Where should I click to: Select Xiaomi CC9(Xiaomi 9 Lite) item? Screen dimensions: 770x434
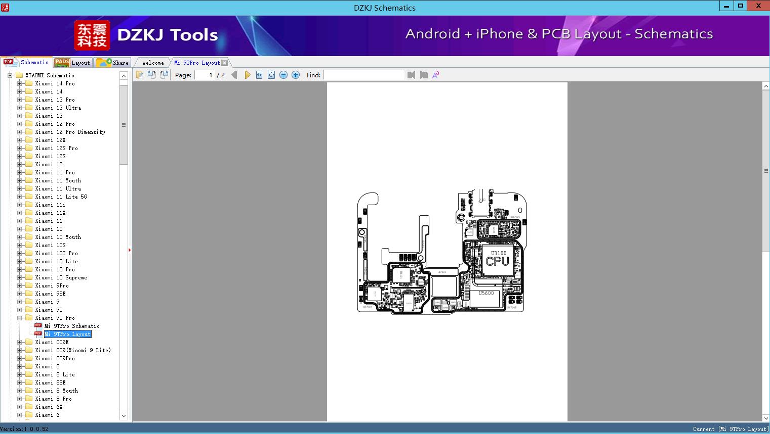click(73, 350)
